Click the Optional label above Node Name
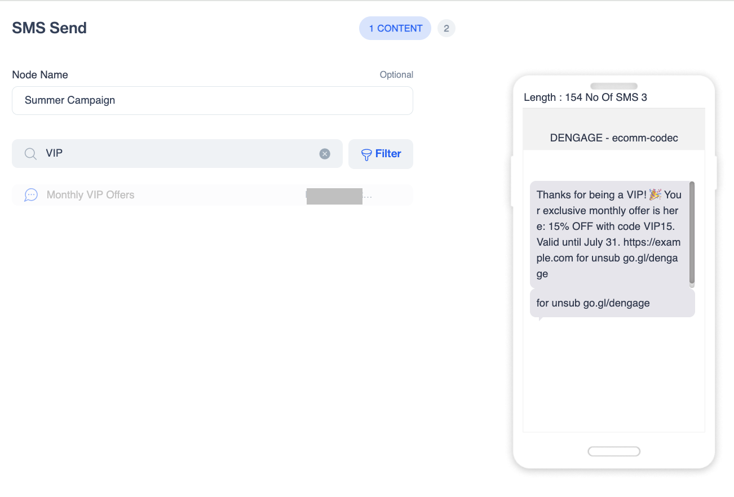The height and width of the screenshot is (497, 734). [396, 75]
